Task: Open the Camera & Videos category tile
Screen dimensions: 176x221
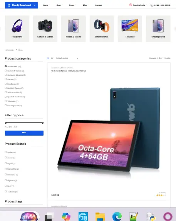Action: [45, 29]
